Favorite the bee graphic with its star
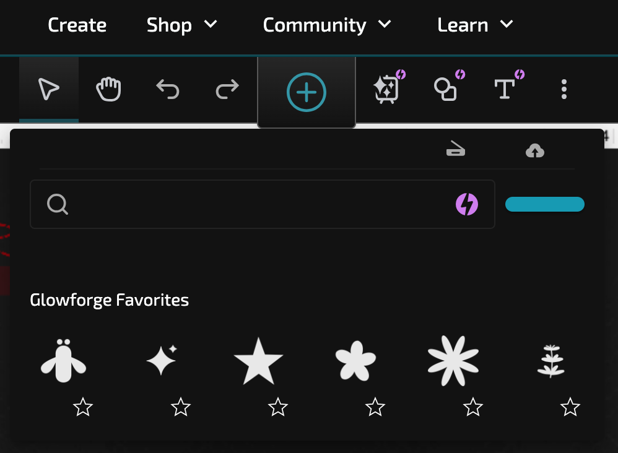This screenshot has height=453, width=618. (83, 407)
